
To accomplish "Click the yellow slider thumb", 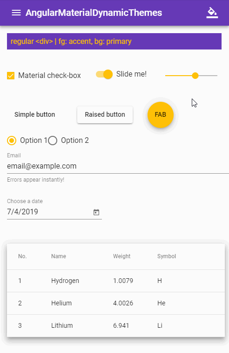I will (x=195, y=76).
